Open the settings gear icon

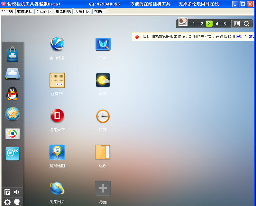[x=7, y=202]
